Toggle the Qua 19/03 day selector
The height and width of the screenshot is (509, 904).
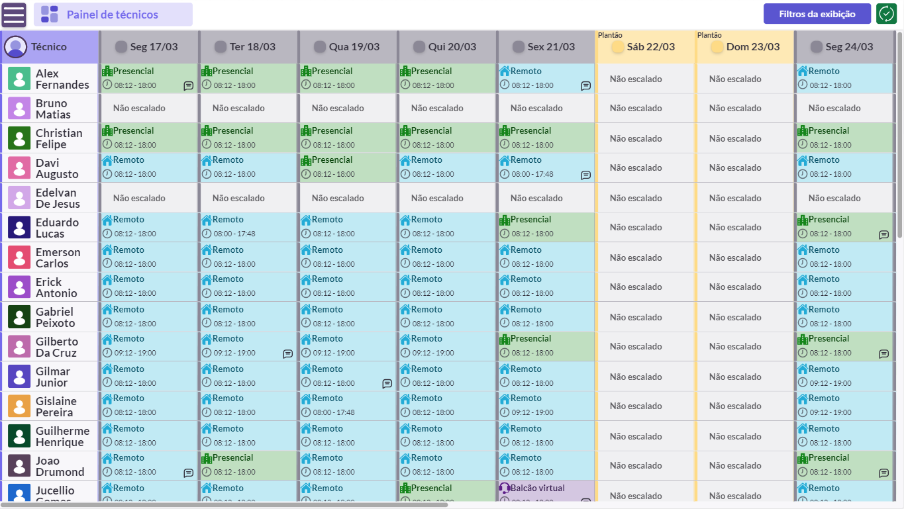click(320, 47)
